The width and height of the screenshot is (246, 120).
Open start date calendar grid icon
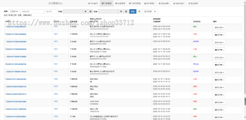point(90,12)
